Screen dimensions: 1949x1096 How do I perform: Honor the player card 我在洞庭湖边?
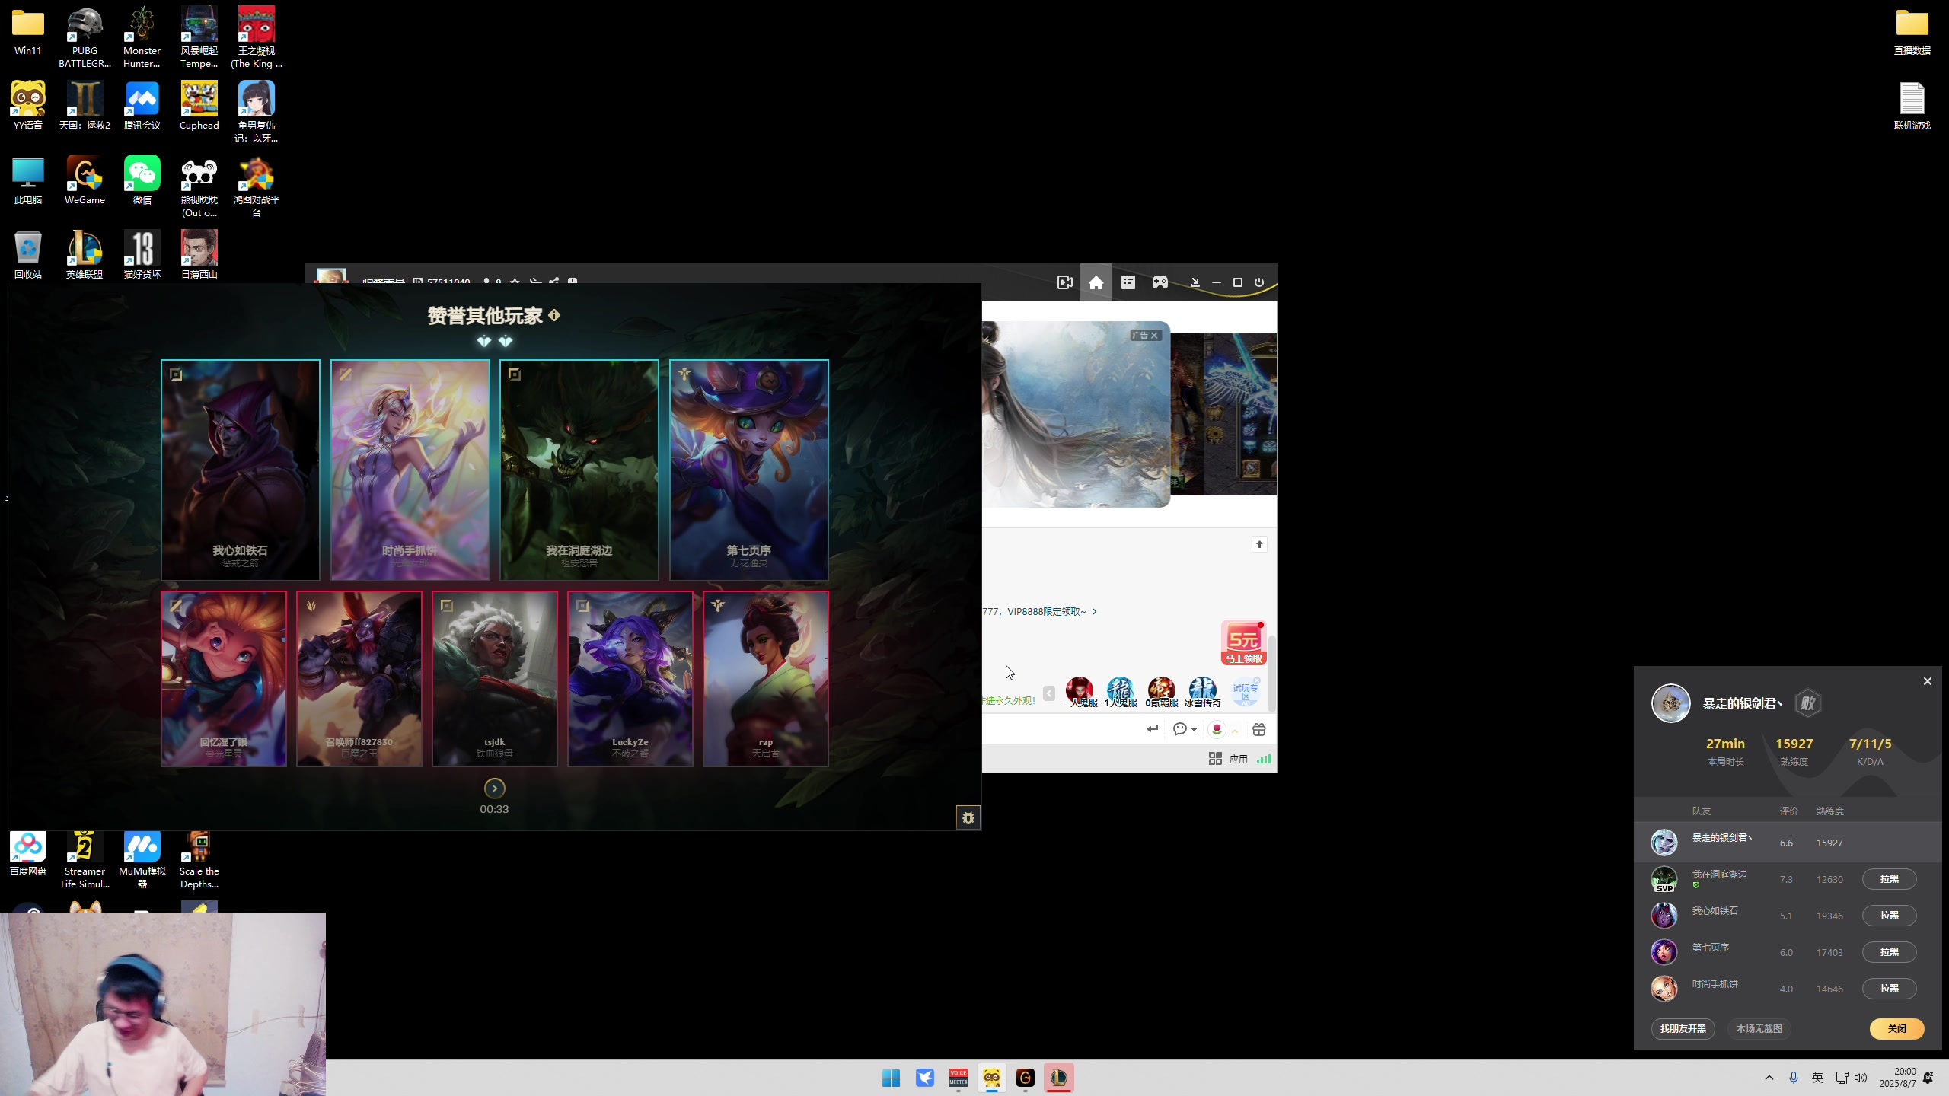click(x=579, y=470)
